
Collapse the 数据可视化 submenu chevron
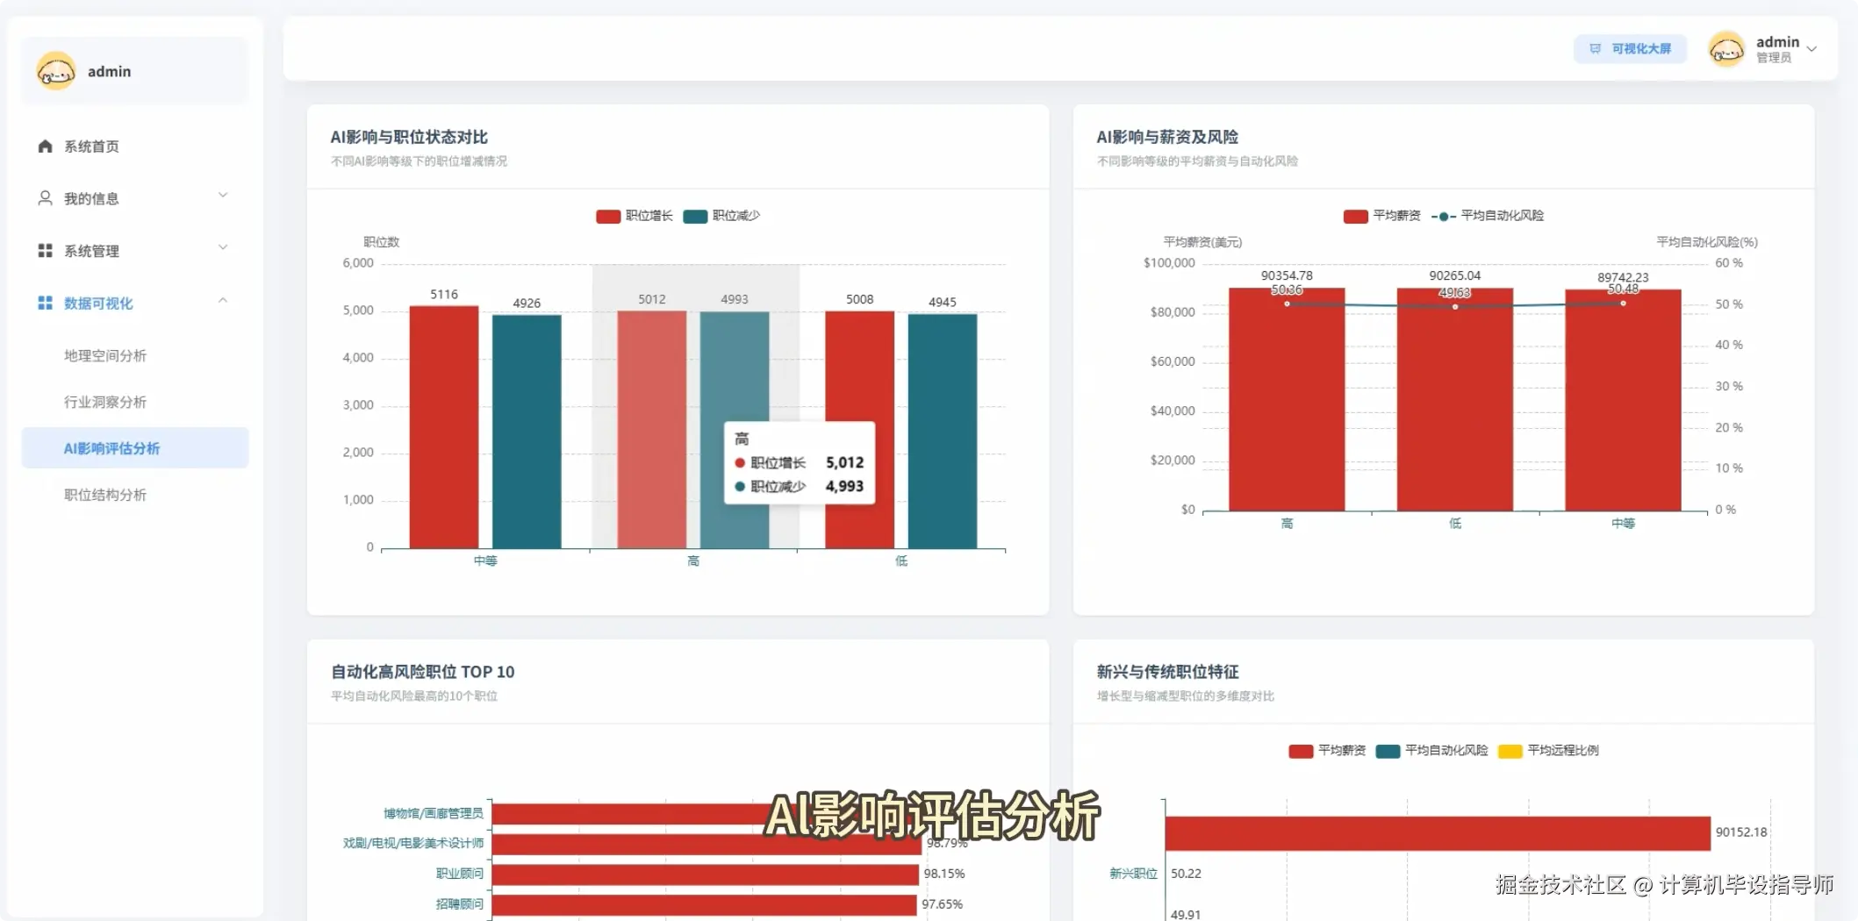tap(223, 300)
